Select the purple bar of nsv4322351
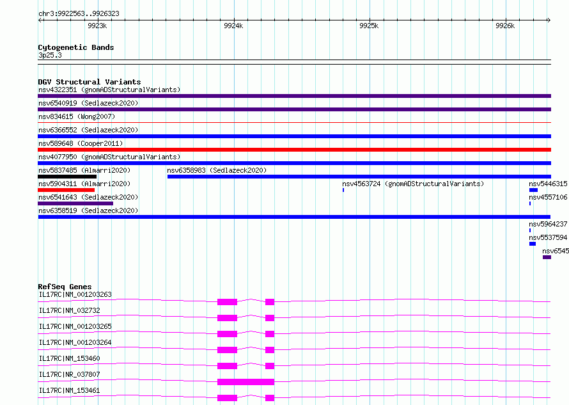Image resolution: width=569 pixels, height=405 pixels. pyautogui.click(x=294, y=96)
